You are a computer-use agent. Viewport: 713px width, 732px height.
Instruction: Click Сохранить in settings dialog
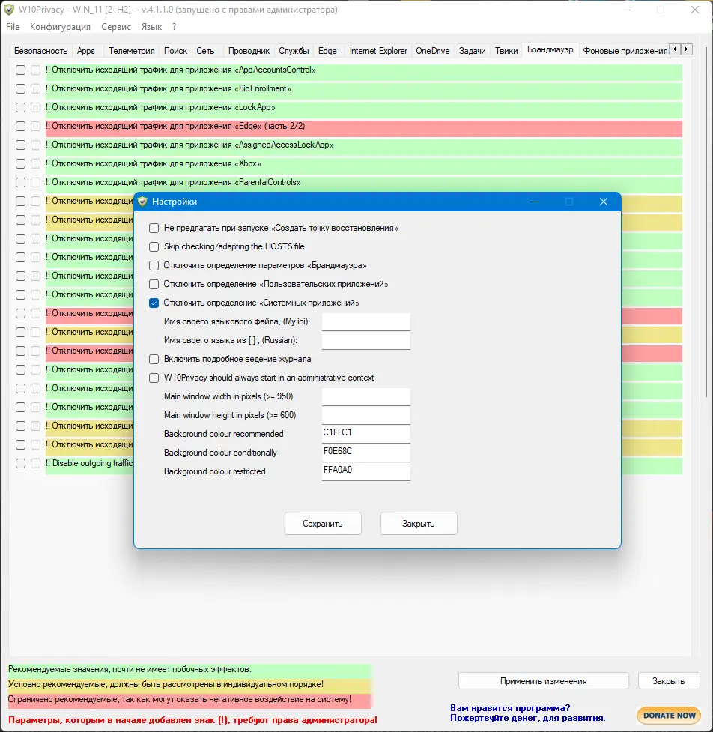tap(323, 523)
